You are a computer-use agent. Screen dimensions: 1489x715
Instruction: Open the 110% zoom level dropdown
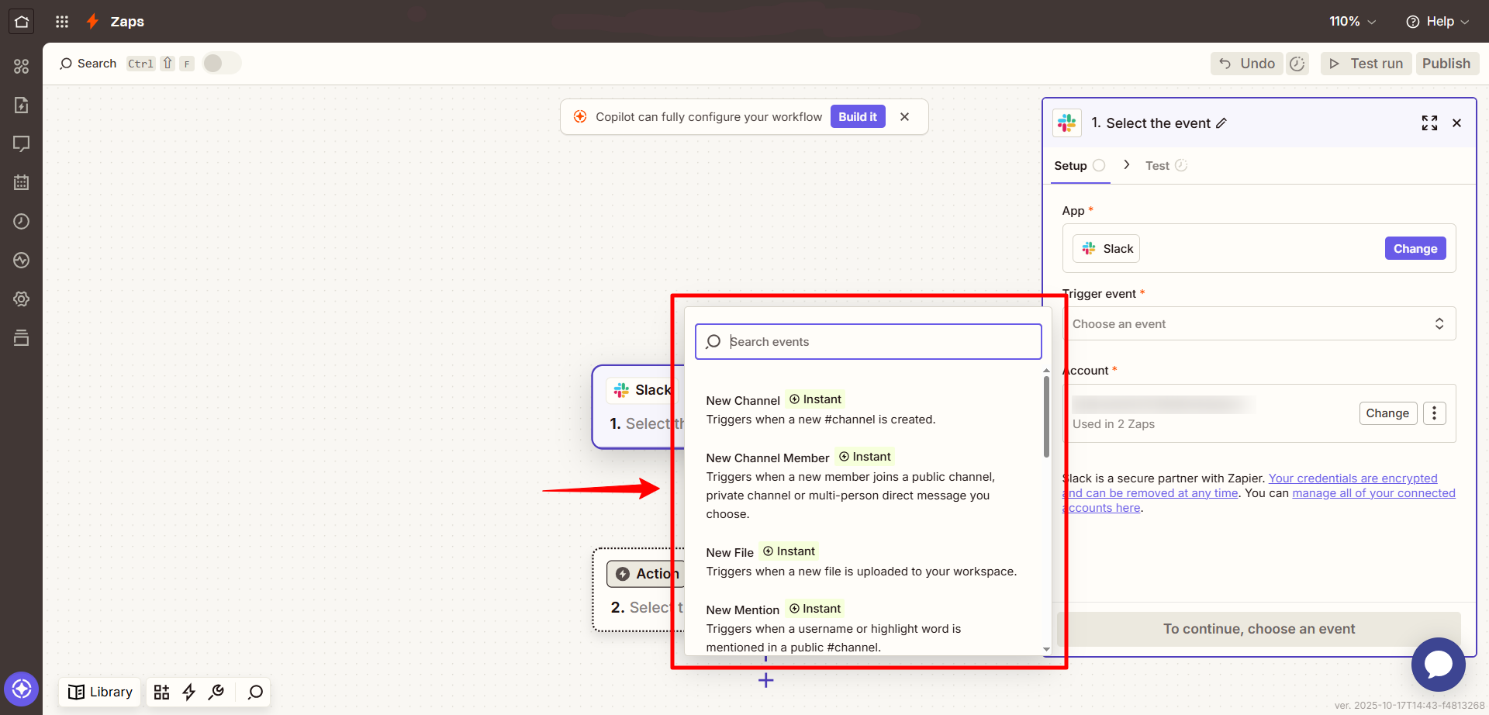1353,22
